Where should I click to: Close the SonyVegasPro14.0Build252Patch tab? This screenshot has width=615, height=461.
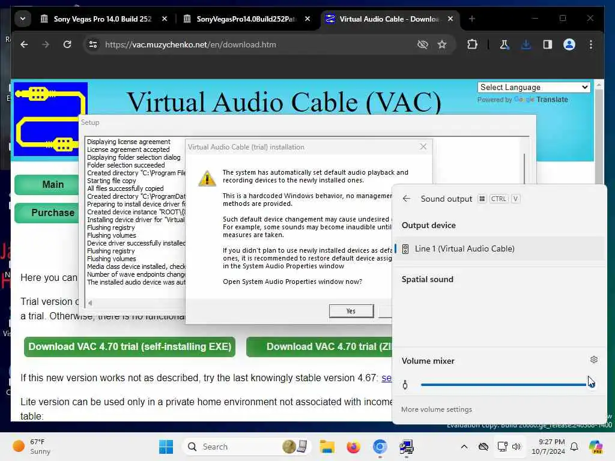307,19
